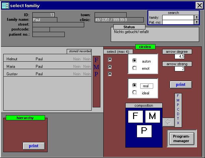The height and width of the screenshot is (158, 205).
Task: Toggle the checkbox for Gustav Paul
Action: click(110, 74)
